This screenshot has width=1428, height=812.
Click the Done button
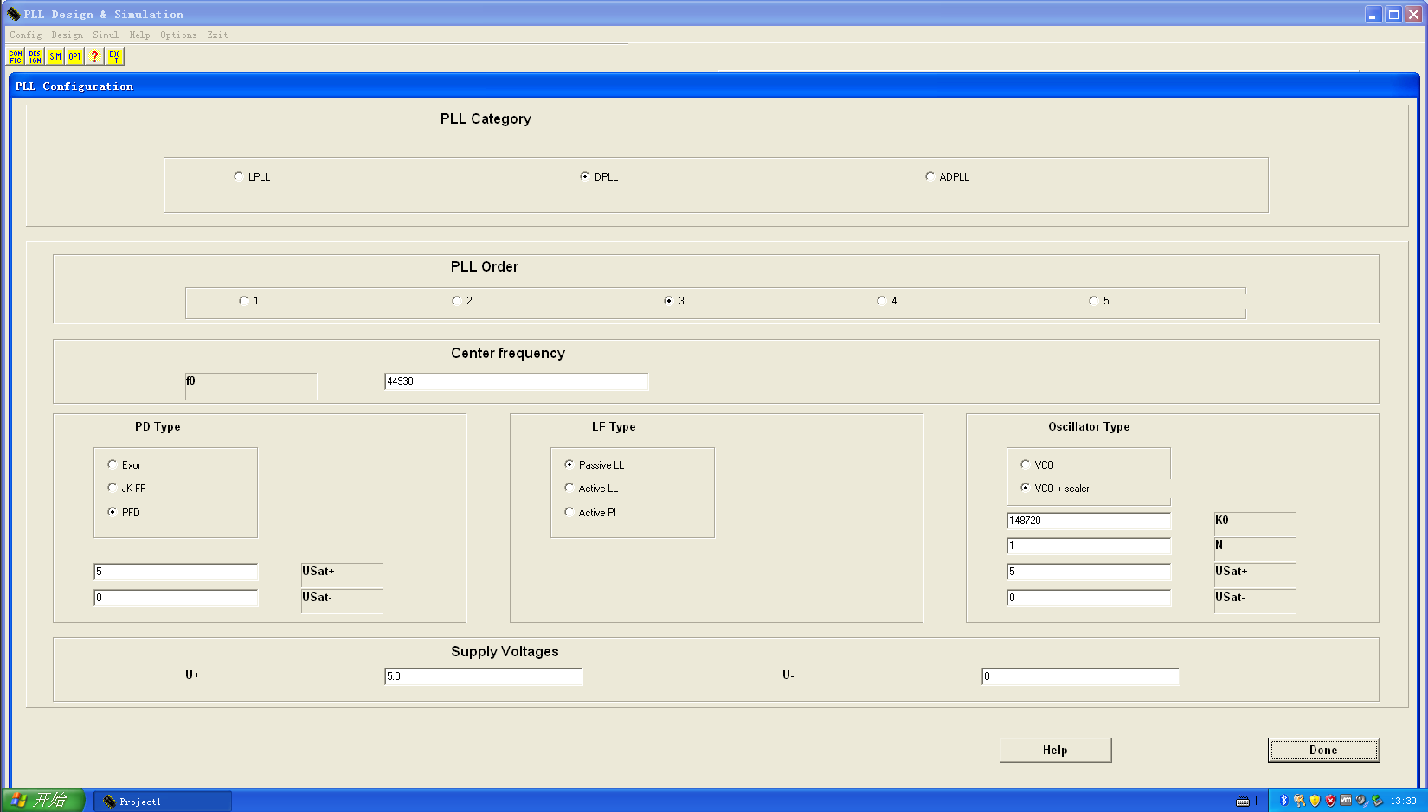1323,750
